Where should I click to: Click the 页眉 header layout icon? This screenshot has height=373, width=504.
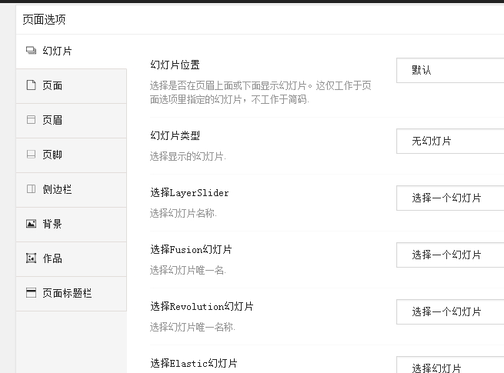[32, 120]
